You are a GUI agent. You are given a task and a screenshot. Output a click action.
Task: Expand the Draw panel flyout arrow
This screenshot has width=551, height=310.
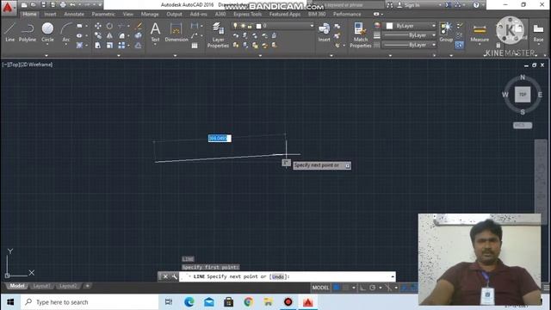46,55
